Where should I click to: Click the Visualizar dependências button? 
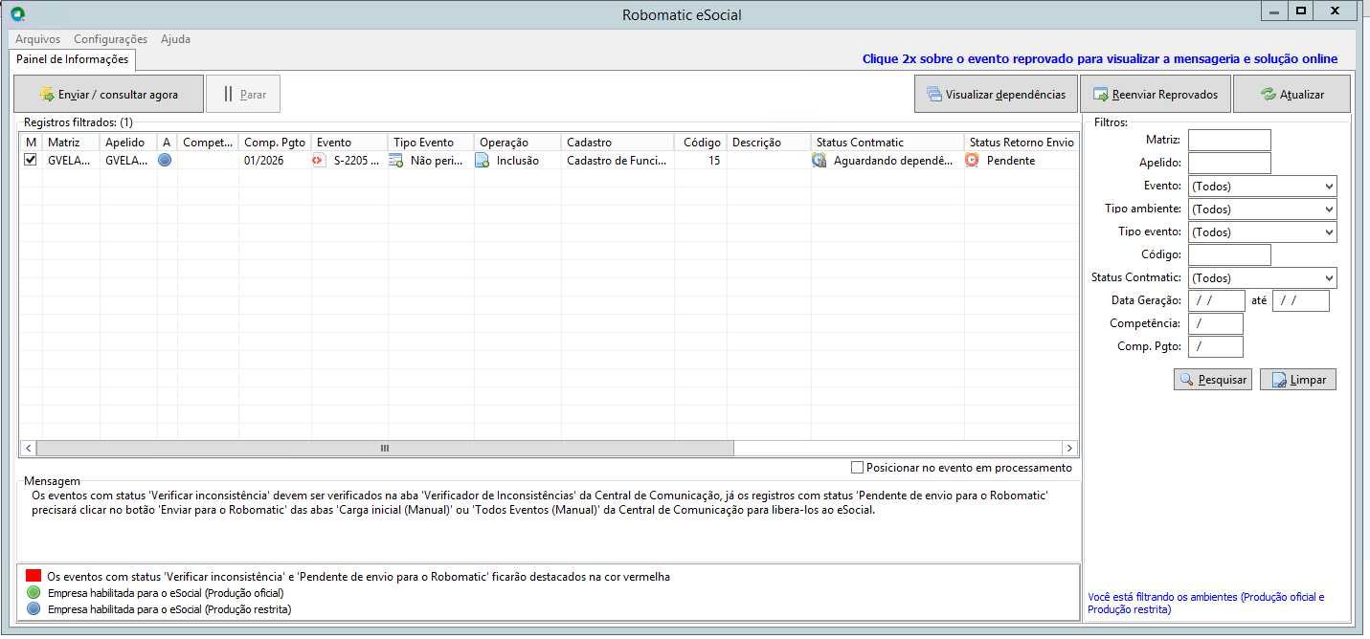click(996, 95)
